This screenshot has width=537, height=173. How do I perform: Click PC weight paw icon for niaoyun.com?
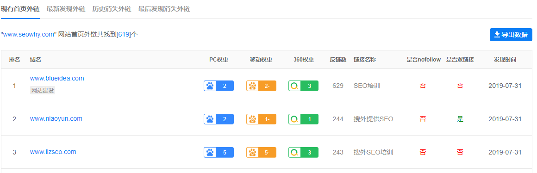tap(210, 119)
